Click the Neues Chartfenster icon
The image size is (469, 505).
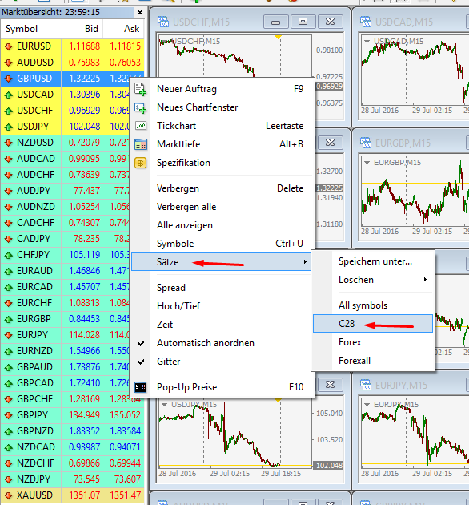tap(141, 107)
